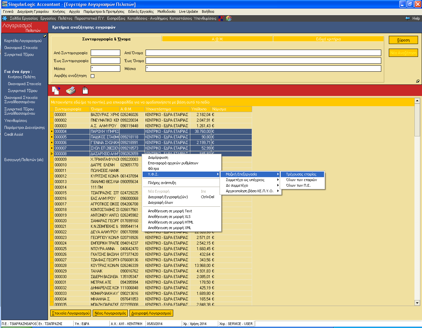Image resolution: width=422 pixels, height=328 pixels.
Task: Click the back arrow icon next to Help
Action: click(408, 18)
